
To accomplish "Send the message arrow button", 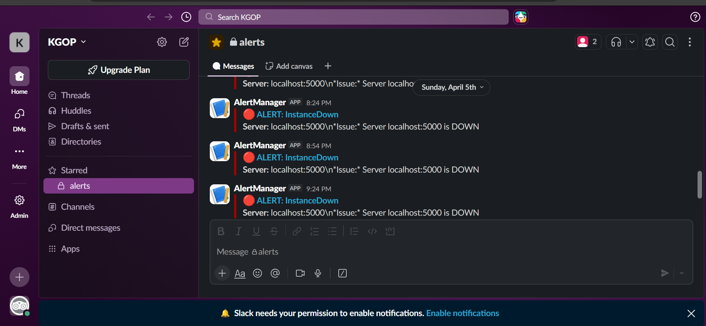I will [665, 273].
